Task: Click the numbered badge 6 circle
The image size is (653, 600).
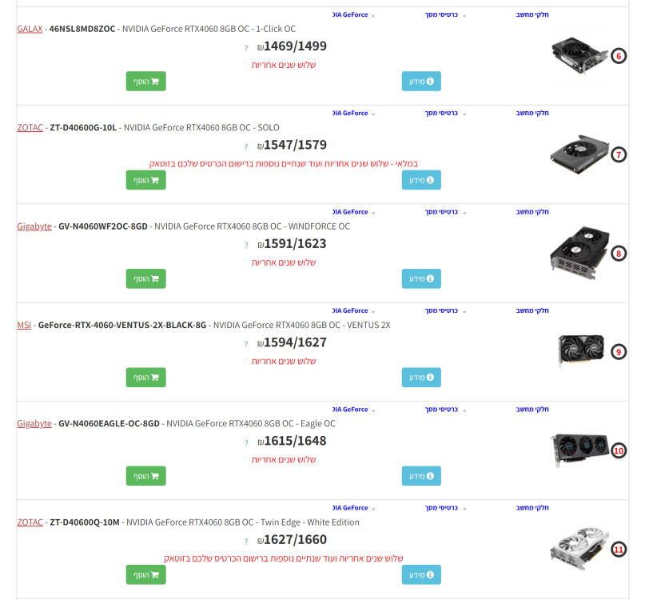Action: click(619, 56)
